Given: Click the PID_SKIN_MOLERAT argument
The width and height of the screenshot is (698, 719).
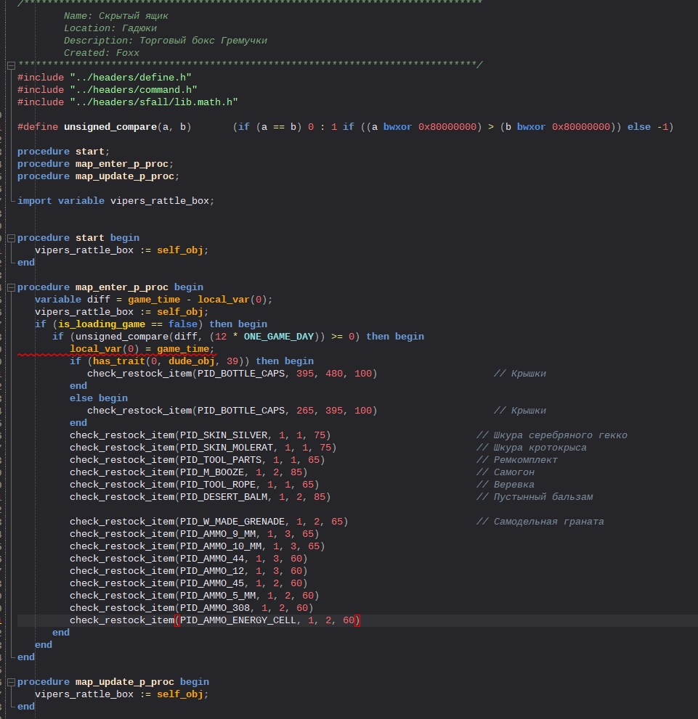Looking at the screenshot, I should [x=226, y=448].
